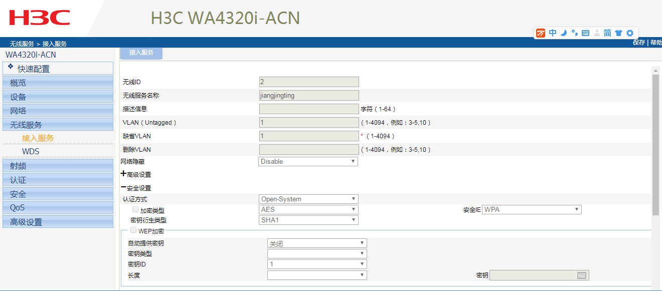
Task: Open the 认证 sidebar menu
Action: pos(58,180)
